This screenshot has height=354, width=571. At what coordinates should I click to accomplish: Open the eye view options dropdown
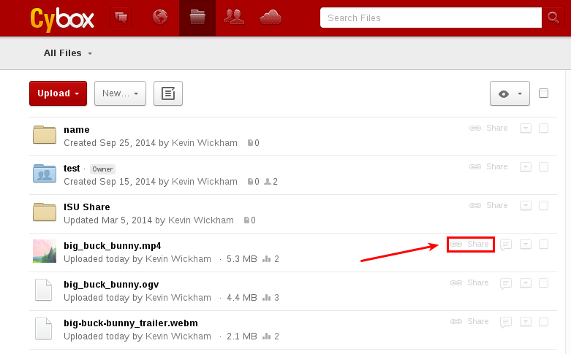point(510,93)
